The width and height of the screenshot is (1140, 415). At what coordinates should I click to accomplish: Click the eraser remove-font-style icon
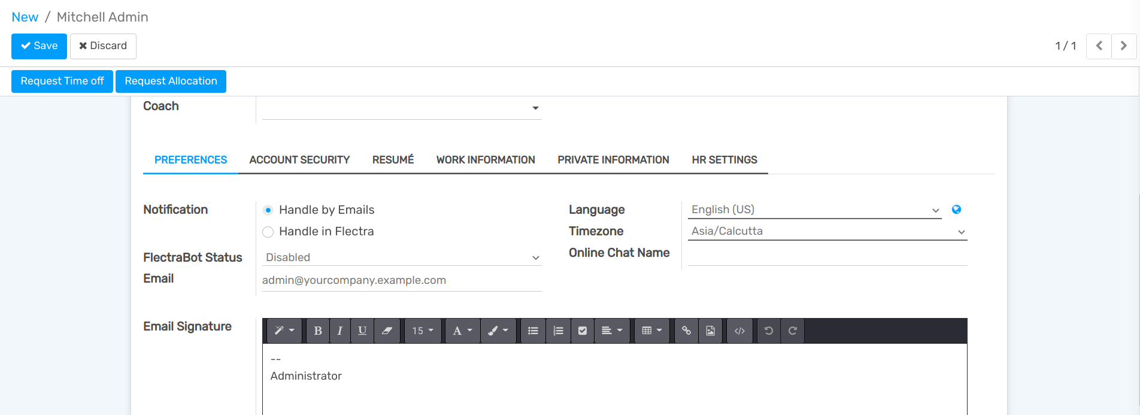coord(387,331)
